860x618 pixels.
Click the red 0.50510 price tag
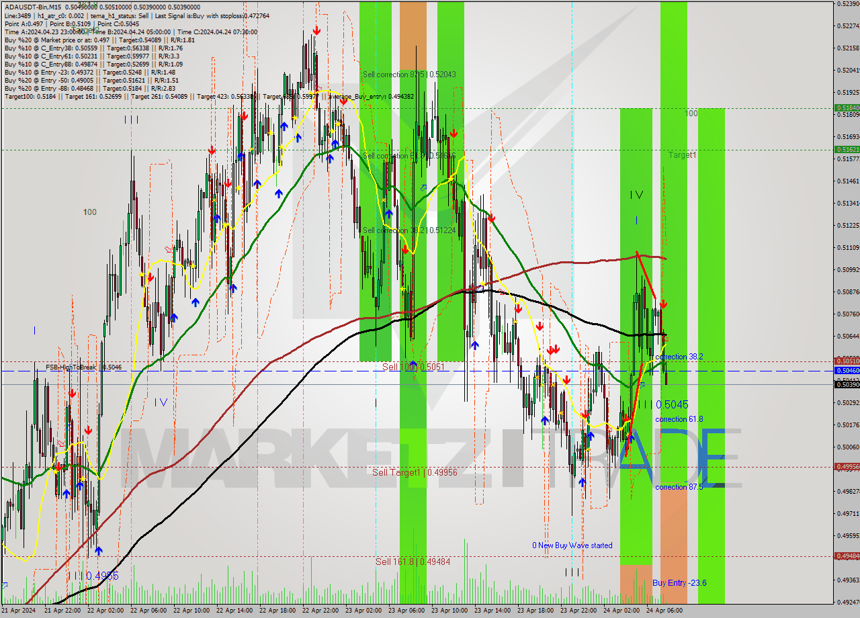pos(847,361)
